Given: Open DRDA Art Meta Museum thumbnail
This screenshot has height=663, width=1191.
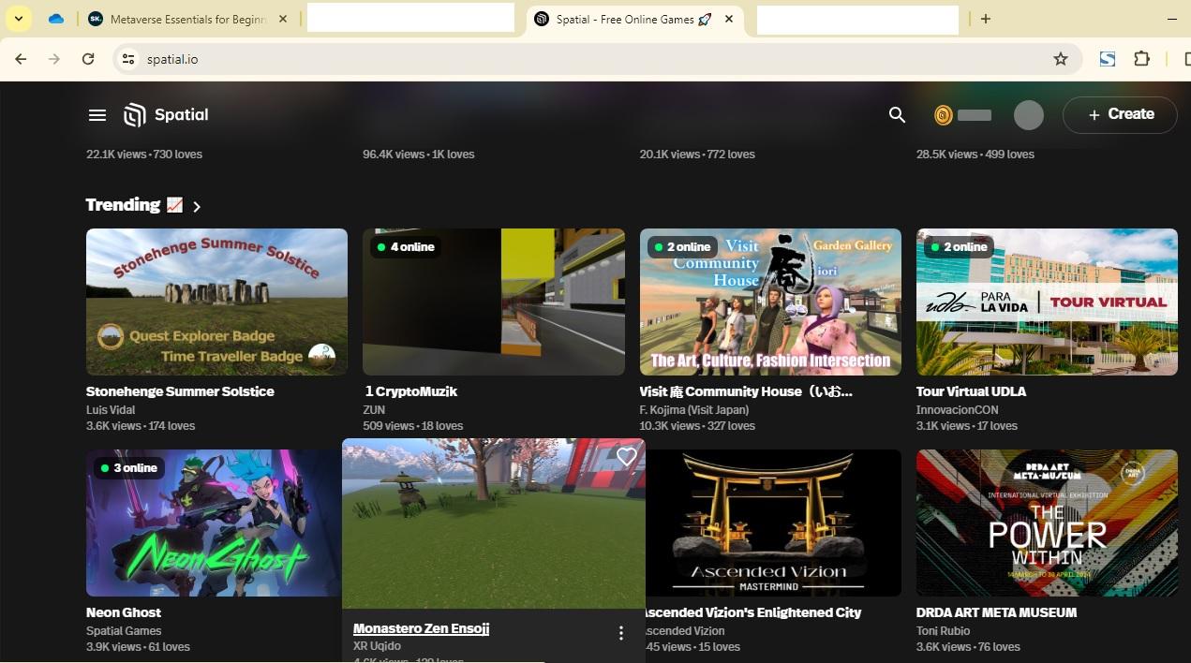Looking at the screenshot, I should point(1047,523).
